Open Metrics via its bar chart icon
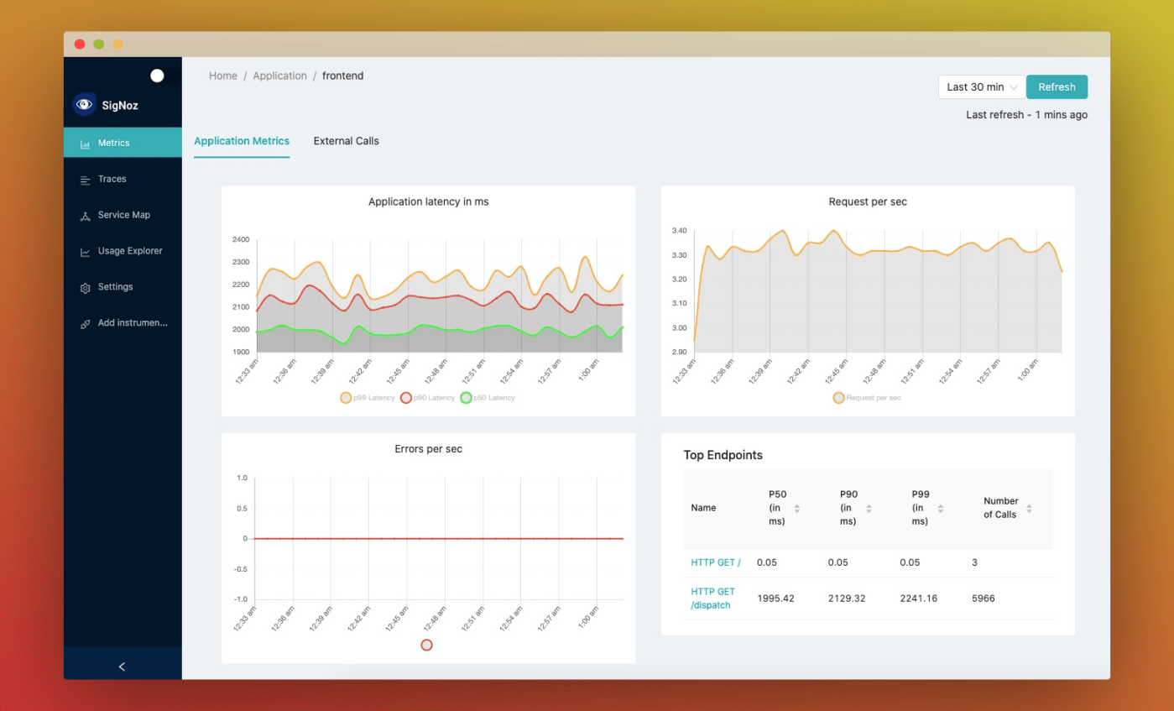The width and height of the screenshot is (1174, 711). tap(85, 144)
